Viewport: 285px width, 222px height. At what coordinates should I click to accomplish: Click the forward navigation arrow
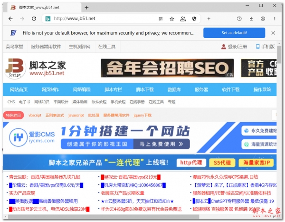[22, 19]
